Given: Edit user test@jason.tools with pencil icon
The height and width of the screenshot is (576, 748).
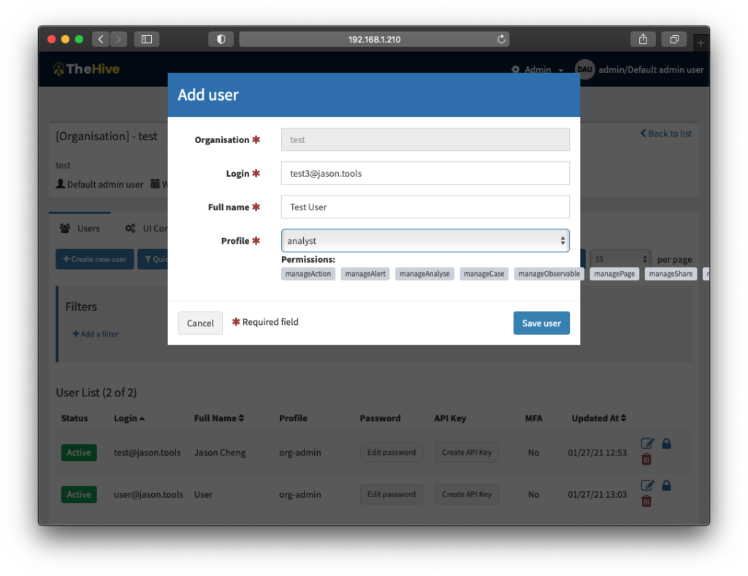Looking at the screenshot, I should coord(647,444).
